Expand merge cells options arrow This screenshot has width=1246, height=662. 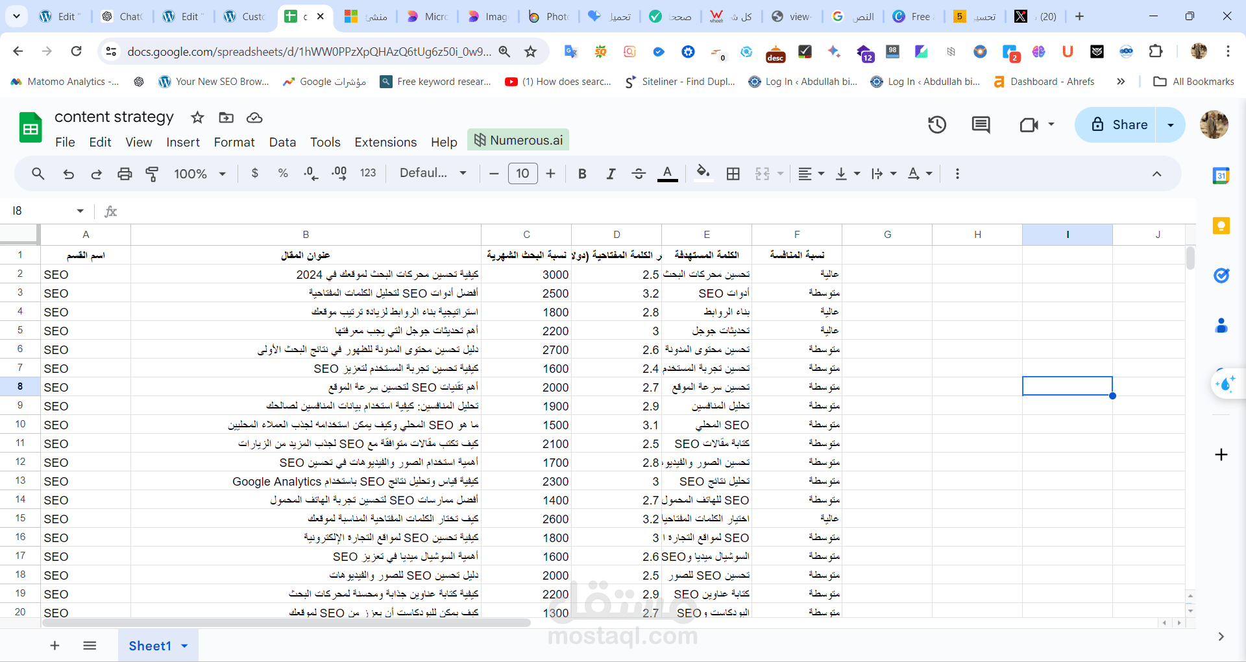click(780, 173)
